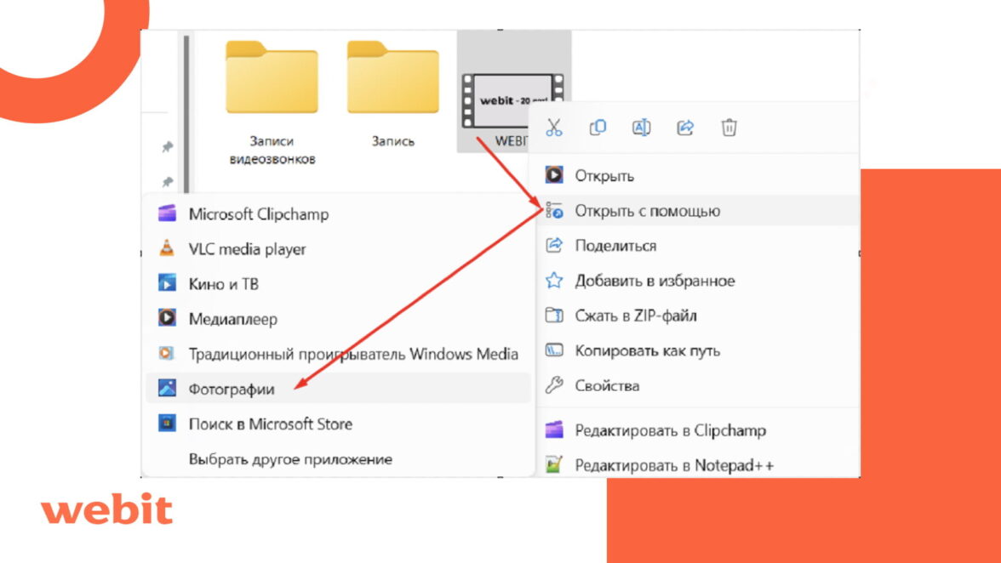Image resolution: width=1001 pixels, height=563 pixels.
Task: Open Свойства from the context menu
Action: coord(696,386)
